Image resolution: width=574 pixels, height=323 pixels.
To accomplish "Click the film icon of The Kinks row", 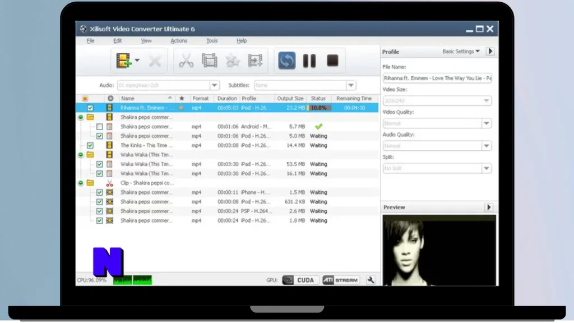I will [x=109, y=145].
